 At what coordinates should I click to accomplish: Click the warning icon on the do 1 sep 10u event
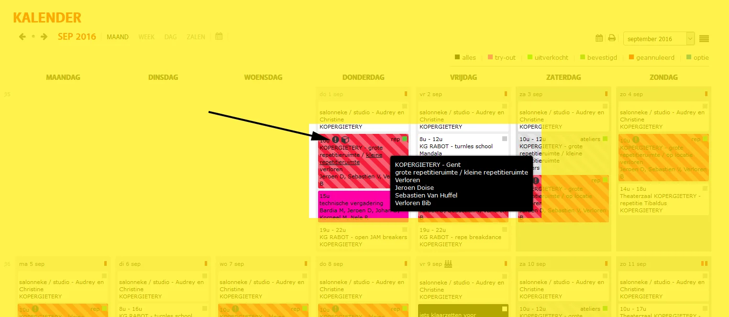[335, 140]
